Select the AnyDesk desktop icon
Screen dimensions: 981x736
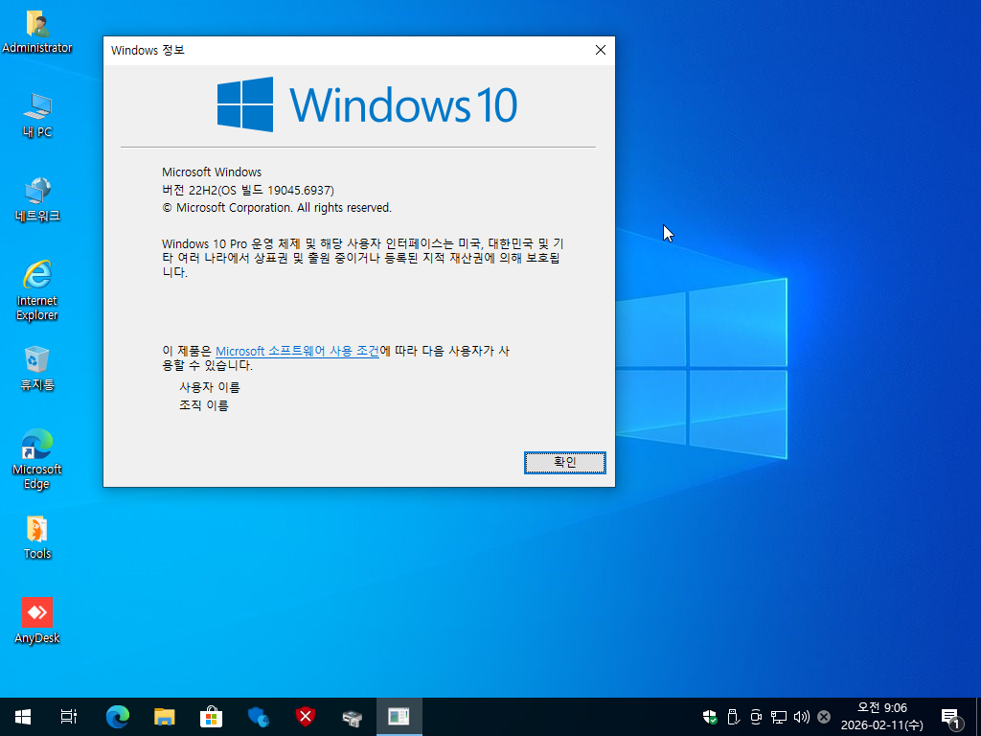(37, 621)
